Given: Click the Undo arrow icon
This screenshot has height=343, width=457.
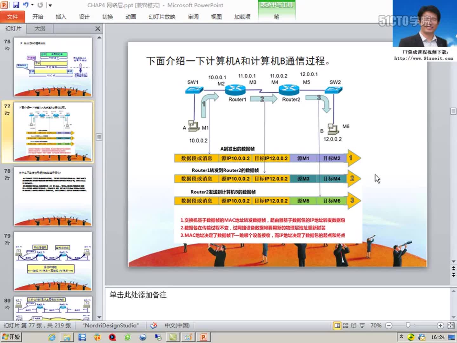Looking at the screenshot, I should 25,5.
